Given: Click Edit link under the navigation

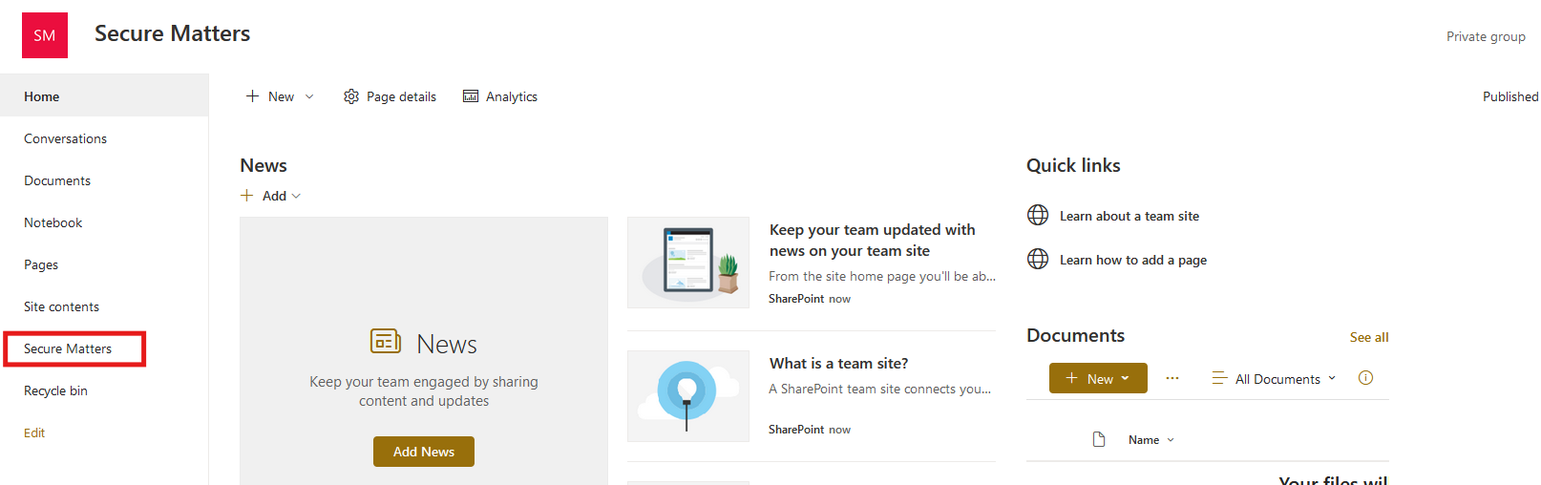Looking at the screenshot, I should point(34,432).
